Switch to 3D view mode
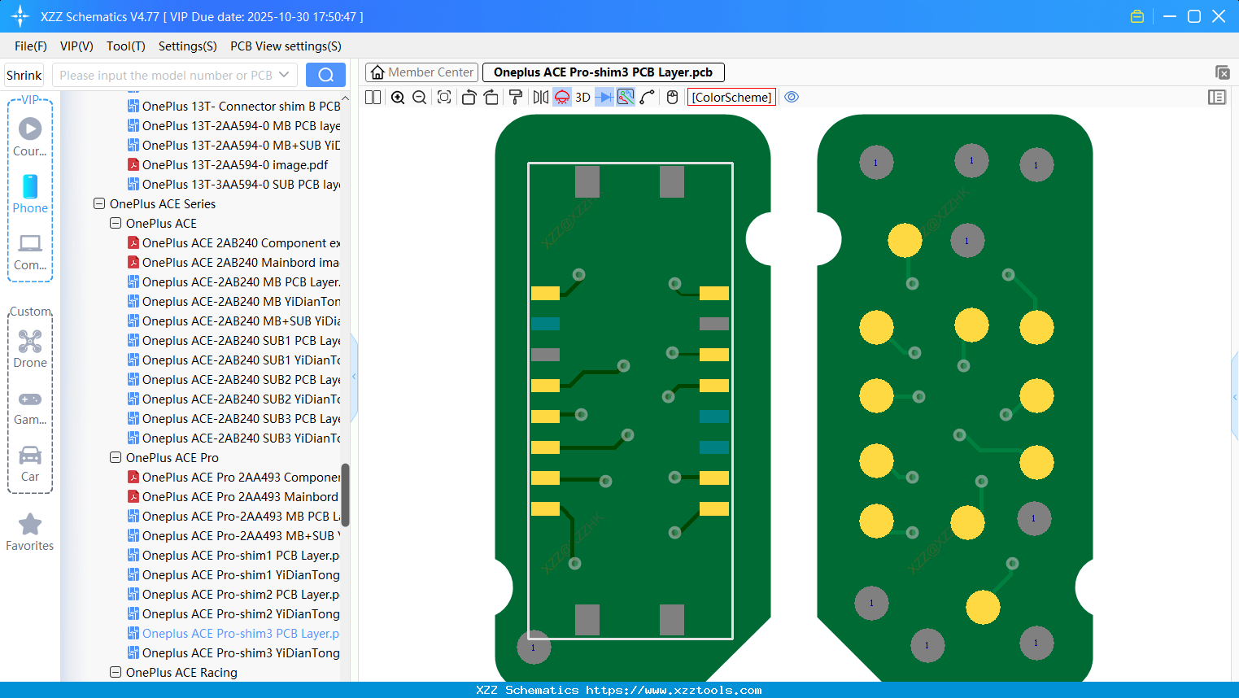The height and width of the screenshot is (698, 1239). [x=582, y=97]
